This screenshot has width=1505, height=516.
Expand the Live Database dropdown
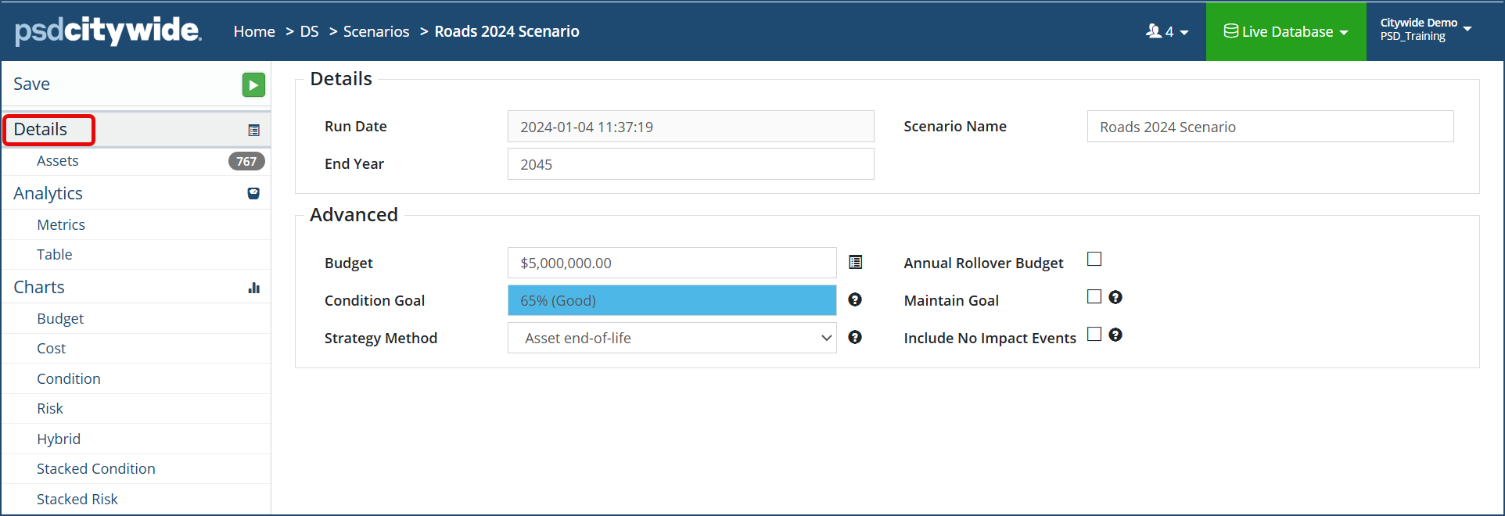click(1286, 32)
